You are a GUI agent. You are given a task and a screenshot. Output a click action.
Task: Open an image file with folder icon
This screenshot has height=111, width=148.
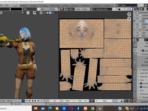point(119,9)
